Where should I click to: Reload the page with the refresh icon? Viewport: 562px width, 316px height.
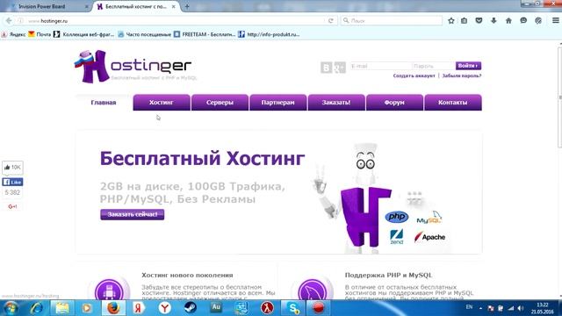click(331, 21)
